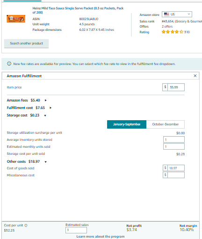Select the January-September storage period

127,124
